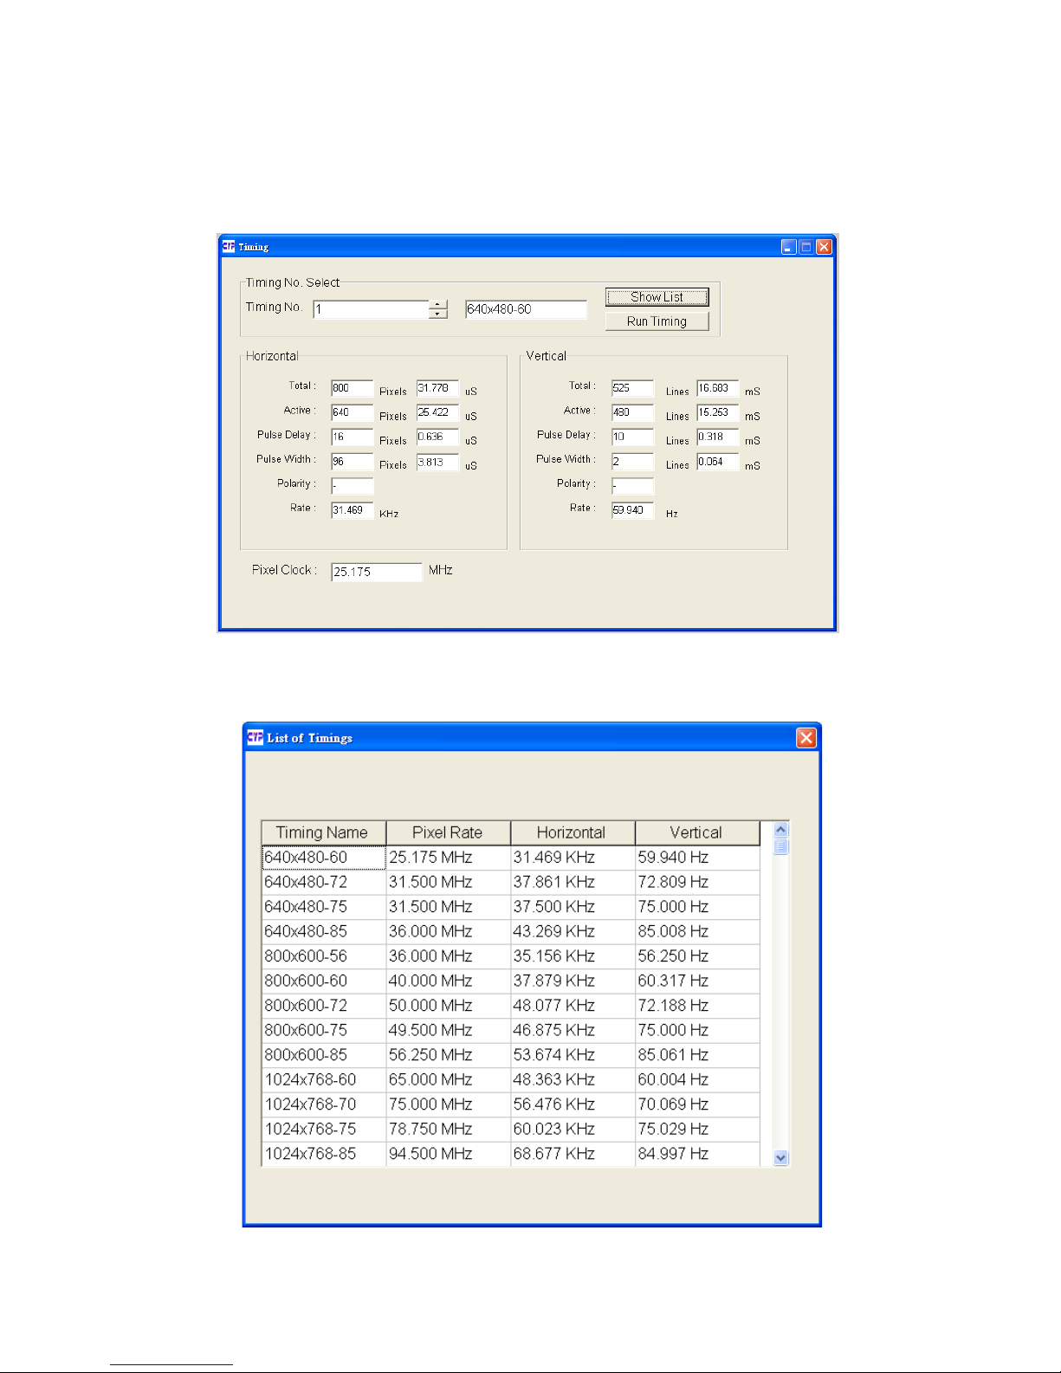Viewport: 1061px width, 1373px height.
Task: Click the Timing window app icon
Action: click(229, 246)
